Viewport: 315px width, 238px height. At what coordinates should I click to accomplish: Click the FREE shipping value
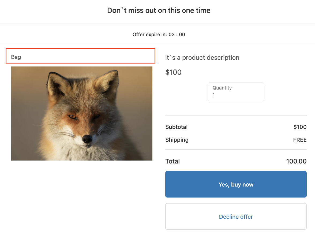(x=300, y=140)
